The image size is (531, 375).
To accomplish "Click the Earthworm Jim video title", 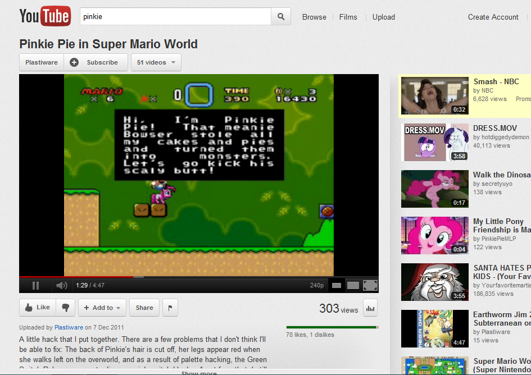I will (x=502, y=319).
